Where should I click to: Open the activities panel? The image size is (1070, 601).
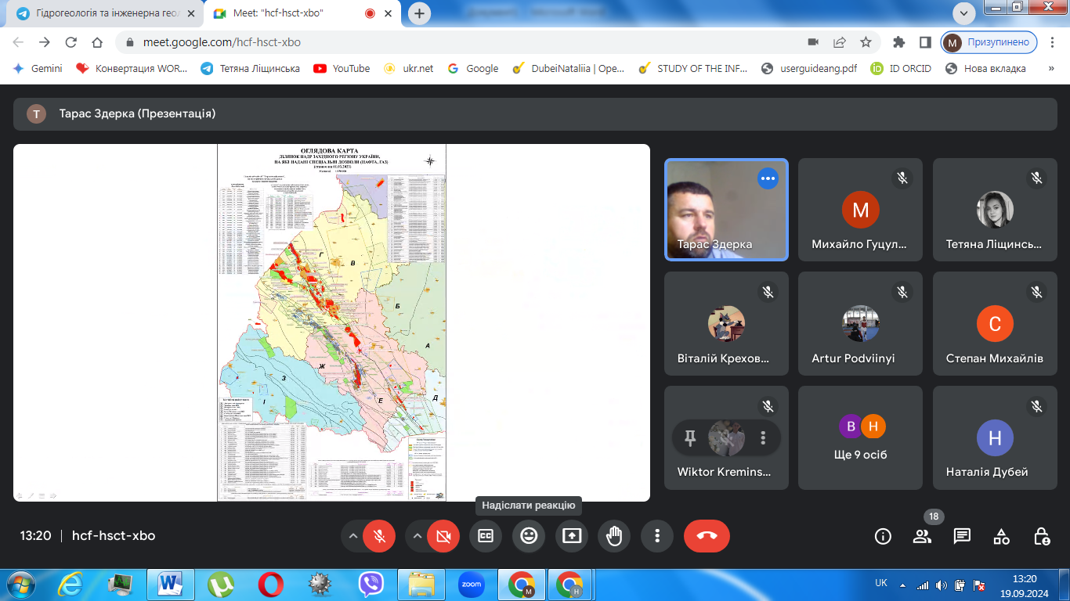[1001, 536]
